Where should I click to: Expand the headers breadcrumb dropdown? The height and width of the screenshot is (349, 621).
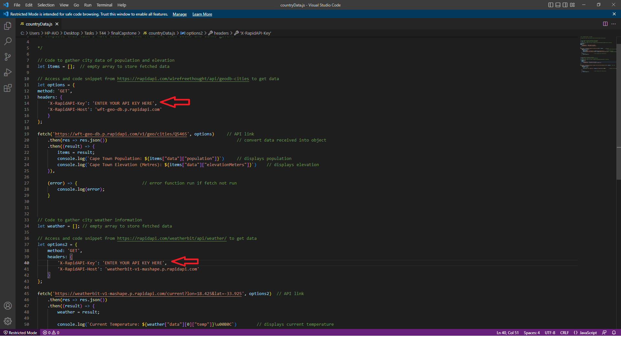click(x=221, y=33)
